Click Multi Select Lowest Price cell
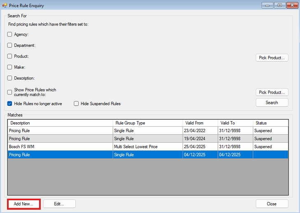The width and height of the screenshot is (300, 213). point(148,147)
